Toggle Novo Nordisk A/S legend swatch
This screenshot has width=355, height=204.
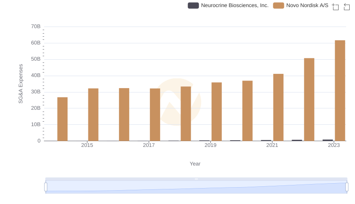[279, 5]
